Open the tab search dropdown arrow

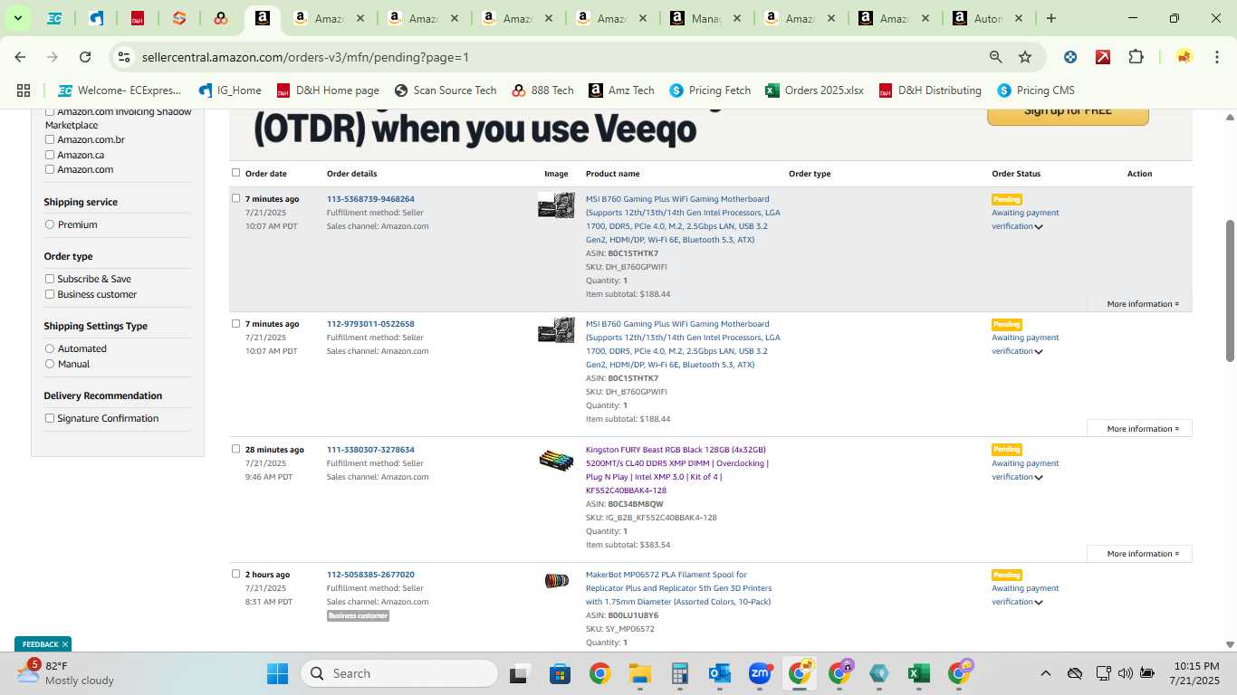[x=17, y=18]
